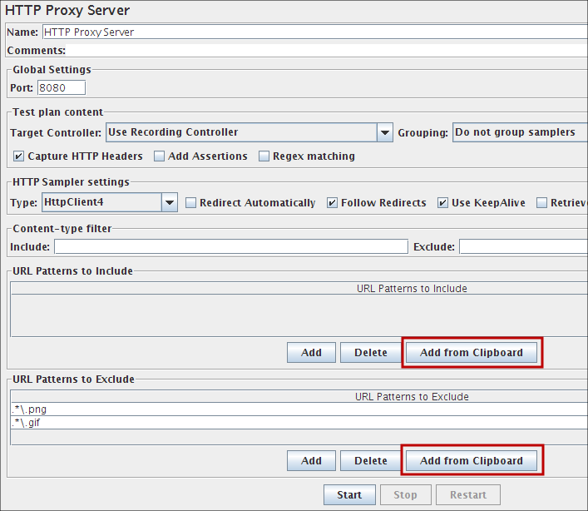588x511 pixels.
Task: Uncheck Capture HTTP Headers
Action: (19, 156)
